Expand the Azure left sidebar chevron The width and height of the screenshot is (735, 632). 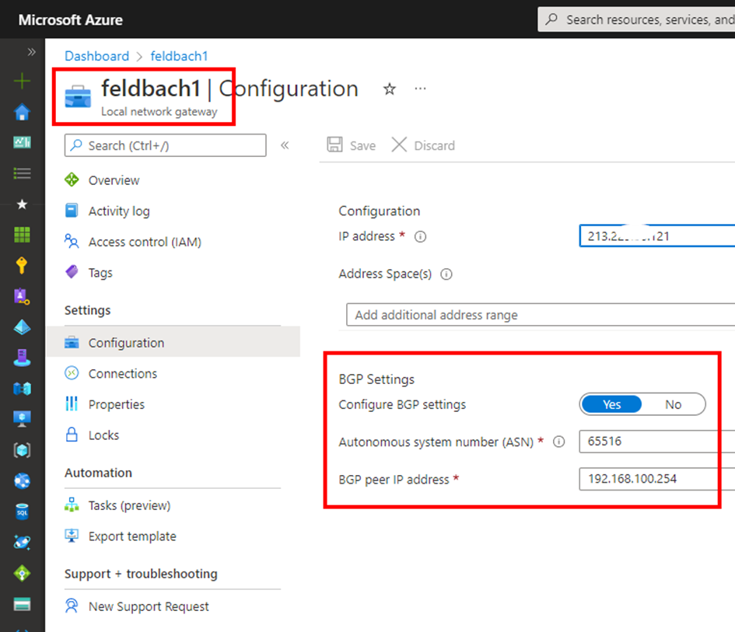click(x=31, y=51)
